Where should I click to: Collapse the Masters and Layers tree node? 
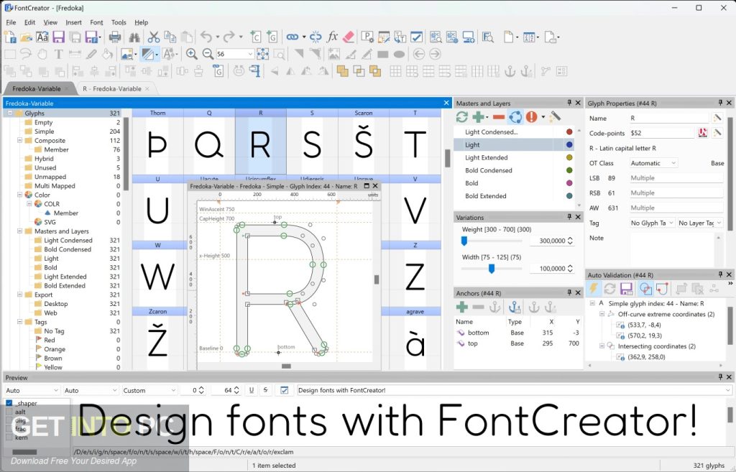(19, 231)
